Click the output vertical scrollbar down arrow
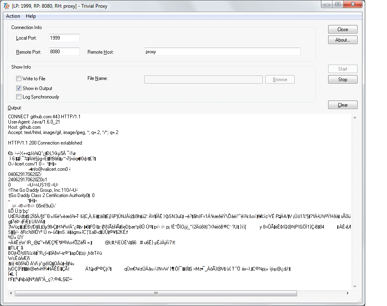 [x=355, y=287]
